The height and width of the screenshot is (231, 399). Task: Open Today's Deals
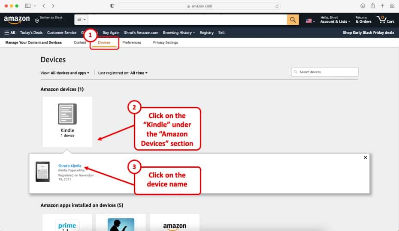point(31,33)
